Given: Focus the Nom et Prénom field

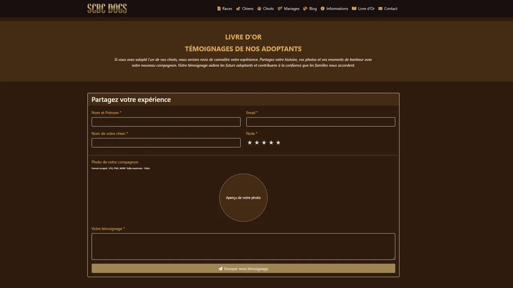Looking at the screenshot, I should [166, 122].
